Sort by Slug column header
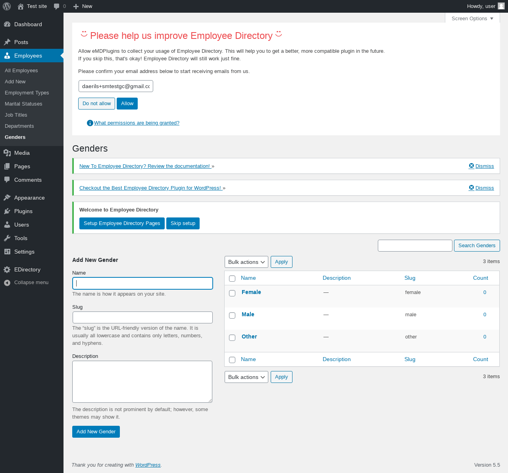Viewport: 508px width, 473px height. coord(410,278)
